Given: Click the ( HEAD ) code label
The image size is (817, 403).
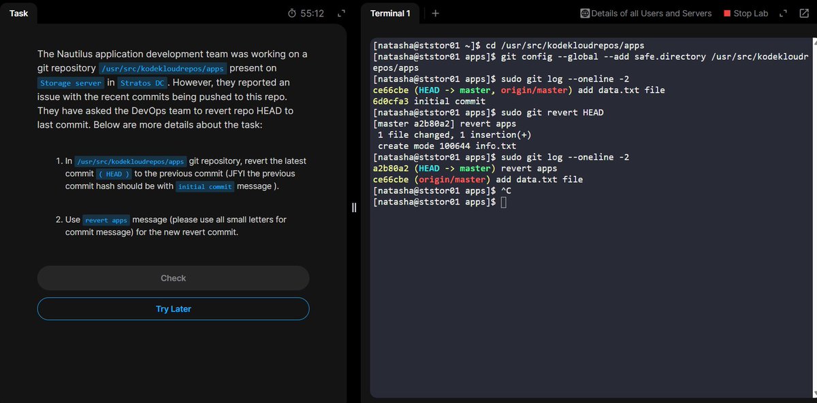Looking at the screenshot, I should [114, 174].
